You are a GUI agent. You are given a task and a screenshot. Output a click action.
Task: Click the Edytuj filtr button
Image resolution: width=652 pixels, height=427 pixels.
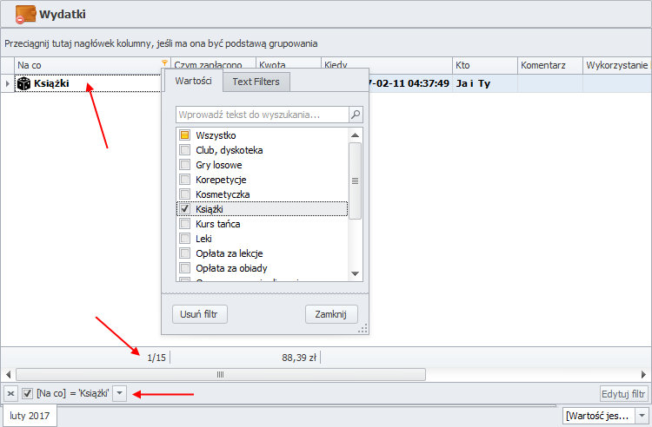click(624, 394)
